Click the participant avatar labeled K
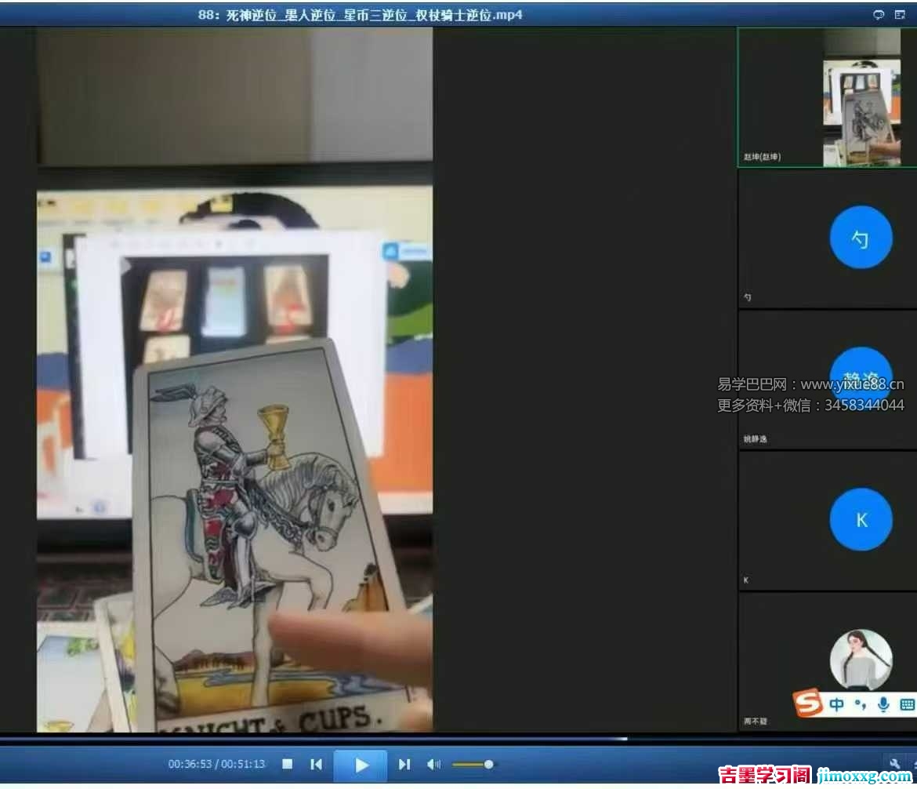The width and height of the screenshot is (917, 789). (861, 519)
